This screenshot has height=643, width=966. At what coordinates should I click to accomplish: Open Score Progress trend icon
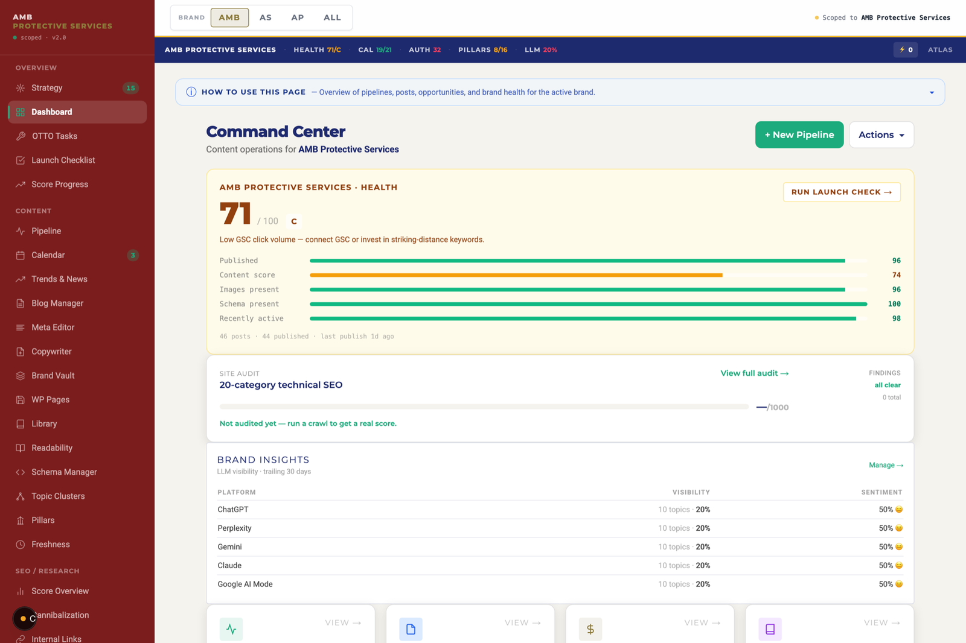[20, 185]
